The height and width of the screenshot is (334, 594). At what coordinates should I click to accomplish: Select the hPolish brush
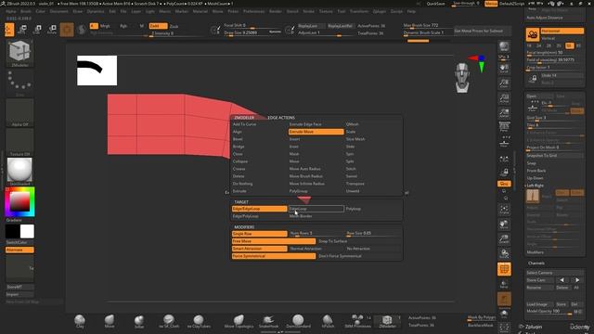[x=328, y=321]
